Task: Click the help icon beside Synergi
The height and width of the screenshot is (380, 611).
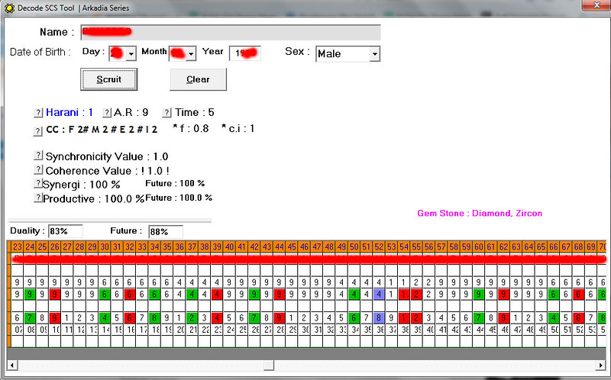Action: (38, 184)
